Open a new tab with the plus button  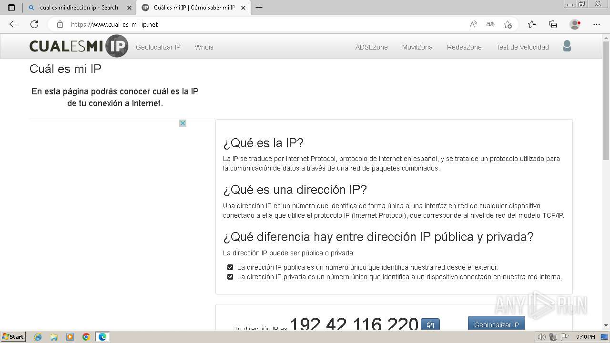click(x=259, y=8)
